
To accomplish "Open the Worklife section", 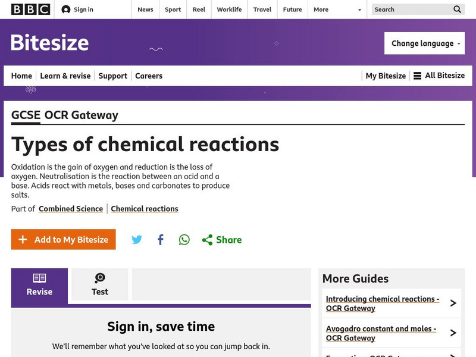I will 229,10.
